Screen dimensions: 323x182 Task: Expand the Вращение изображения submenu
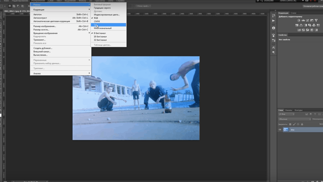click(x=61, y=33)
